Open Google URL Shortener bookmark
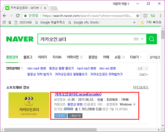 point(84,23)
